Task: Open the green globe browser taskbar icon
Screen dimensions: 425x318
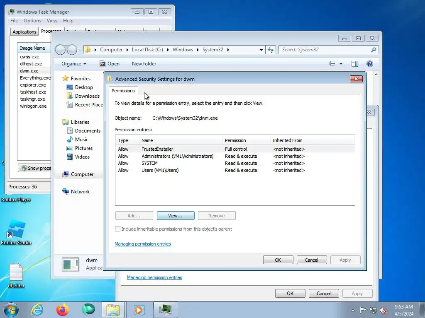Action: [x=88, y=309]
